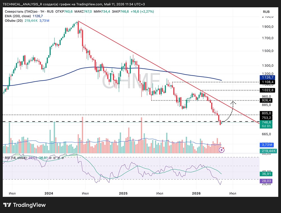Click the purple 28,03 RSI axis label

click(x=266, y=181)
